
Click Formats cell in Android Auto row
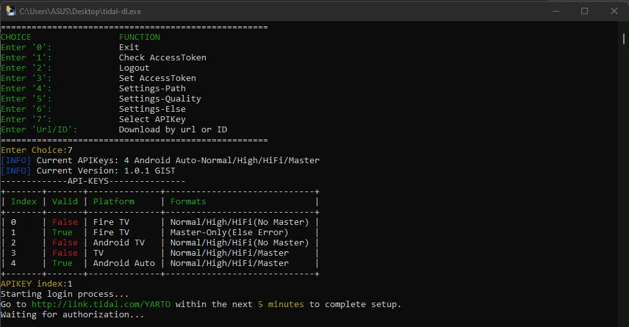(x=230, y=263)
